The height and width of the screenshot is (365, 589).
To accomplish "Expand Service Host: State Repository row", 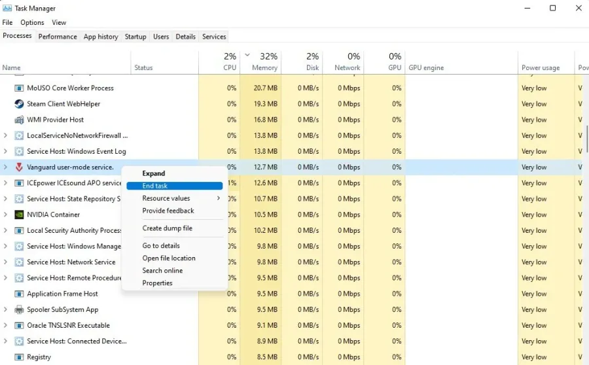I will click(5, 198).
